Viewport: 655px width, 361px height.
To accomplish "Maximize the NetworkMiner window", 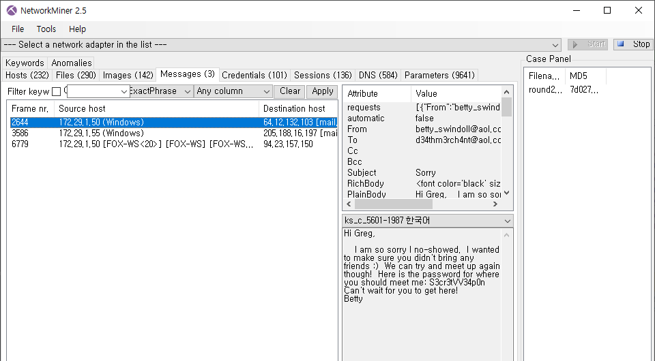I will pos(607,10).
